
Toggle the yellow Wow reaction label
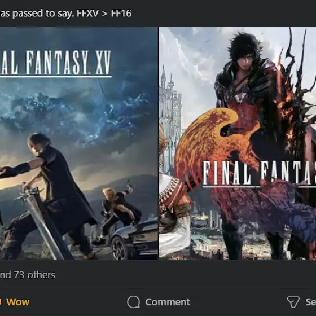tap(17, 302)
